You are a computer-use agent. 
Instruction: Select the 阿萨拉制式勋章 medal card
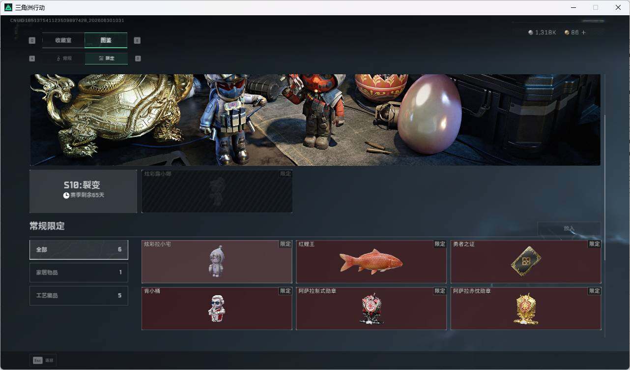coord(371,308)
